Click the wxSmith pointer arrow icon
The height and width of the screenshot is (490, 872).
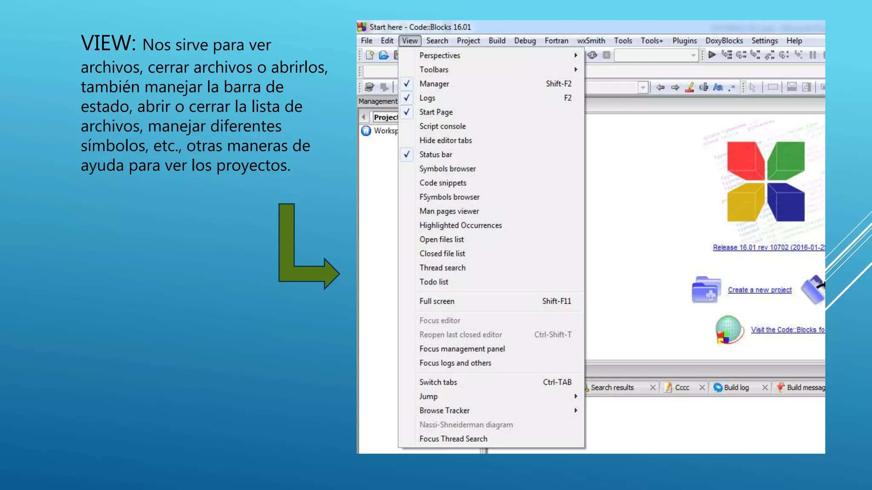click(753, 88)
